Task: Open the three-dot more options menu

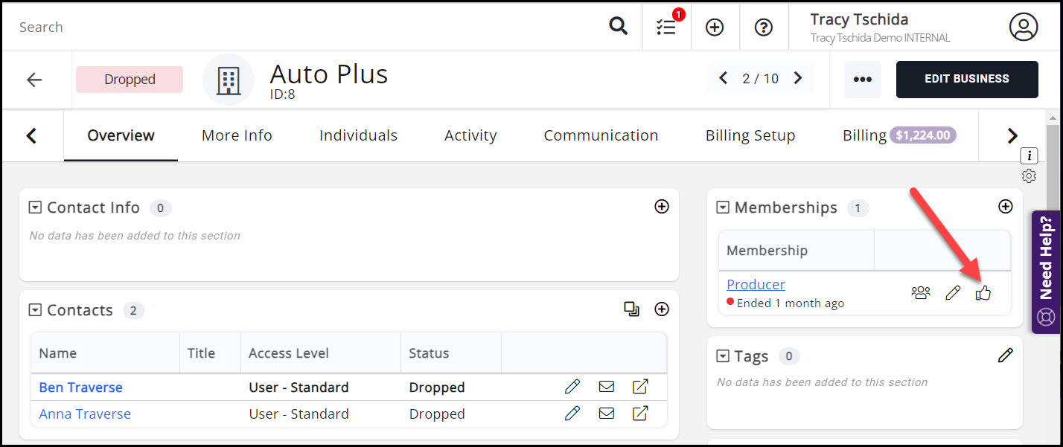Action: point(862,80)
